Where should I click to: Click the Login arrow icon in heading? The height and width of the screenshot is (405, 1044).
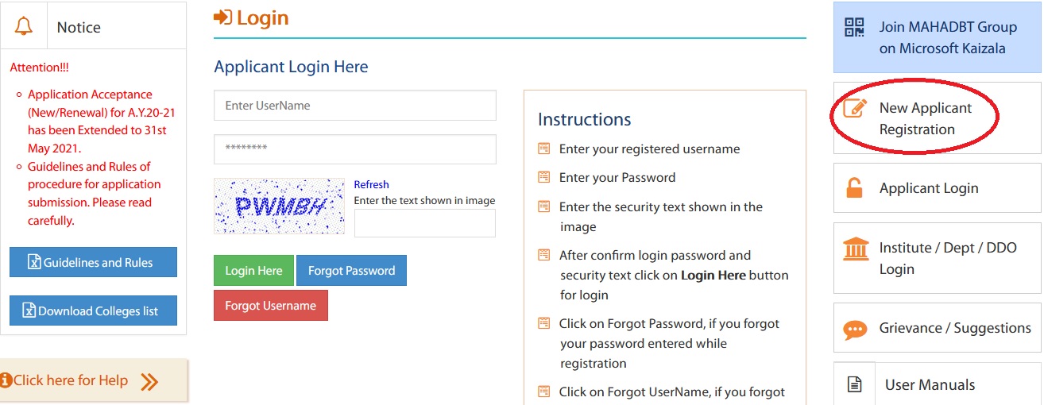click(x=223, y=17)
